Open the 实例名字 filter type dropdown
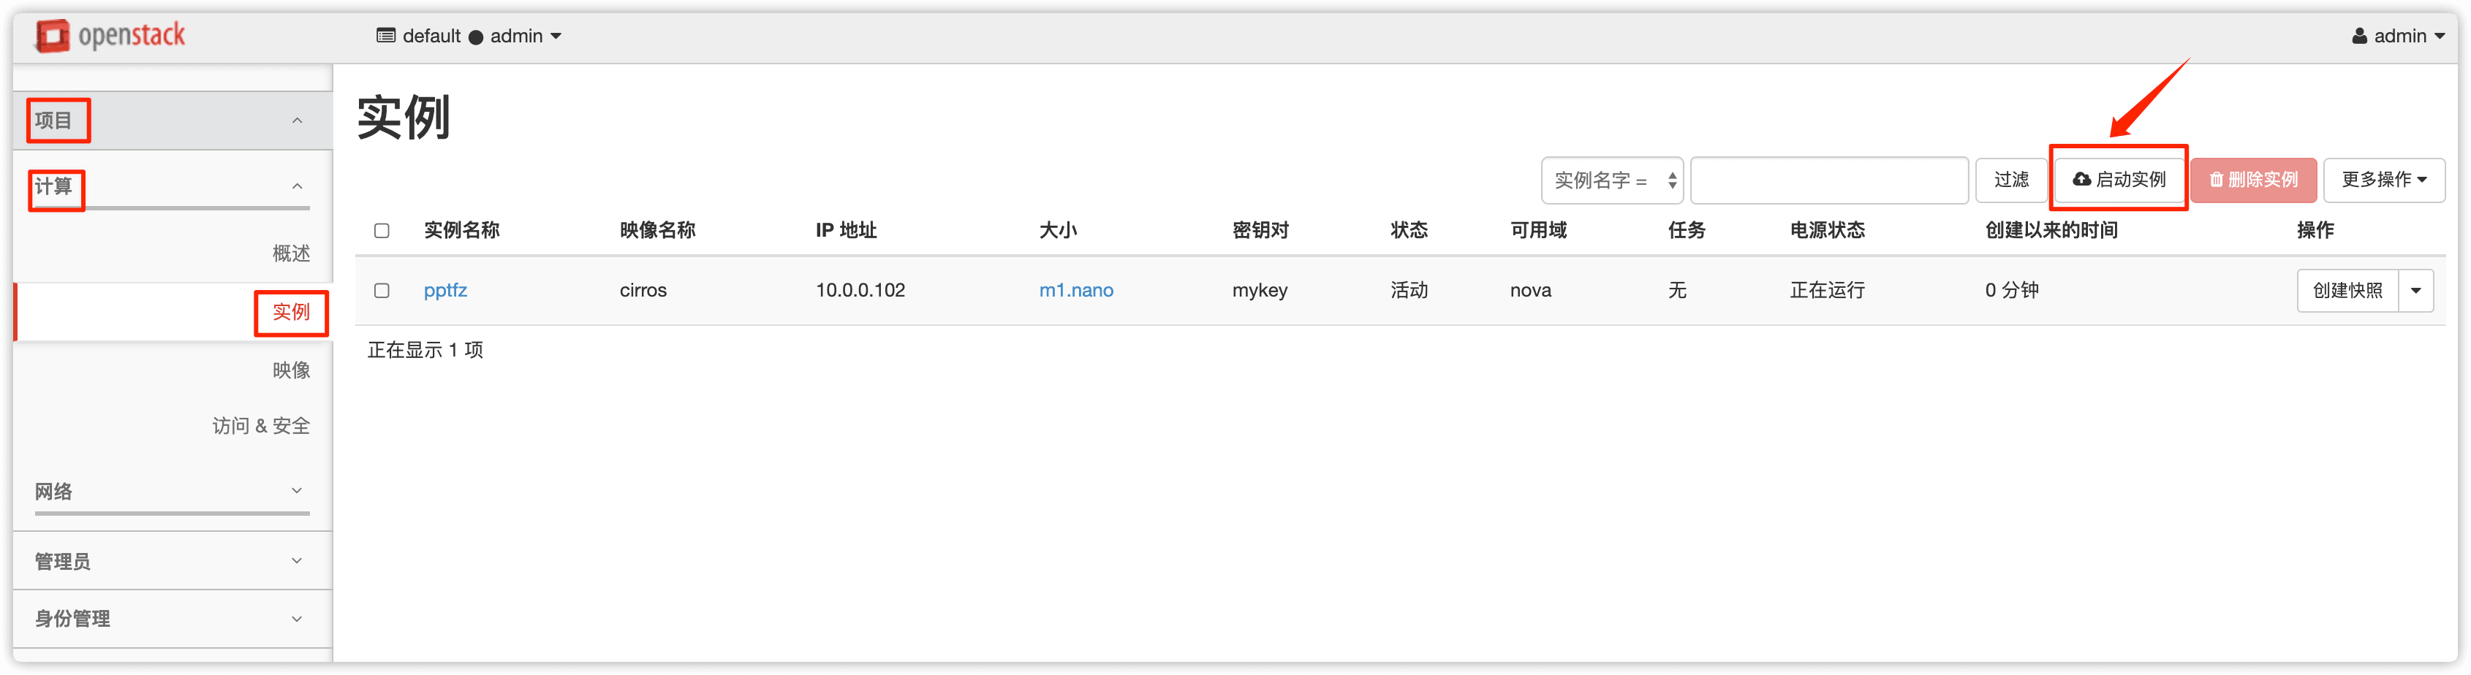2471x675 pixels. tap(1613, 180)
